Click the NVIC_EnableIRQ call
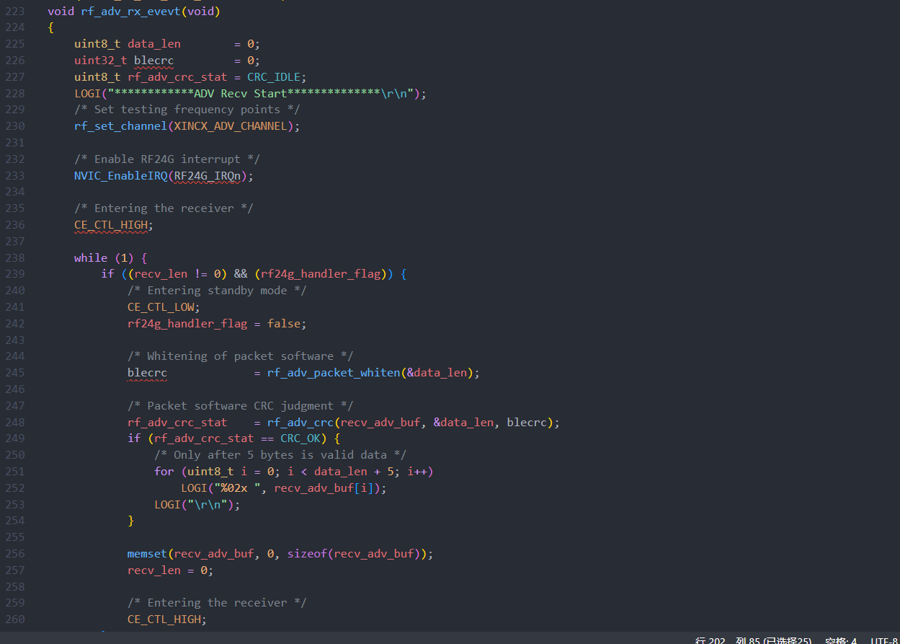This screenshot has width=900, height=644. point(120,175)
